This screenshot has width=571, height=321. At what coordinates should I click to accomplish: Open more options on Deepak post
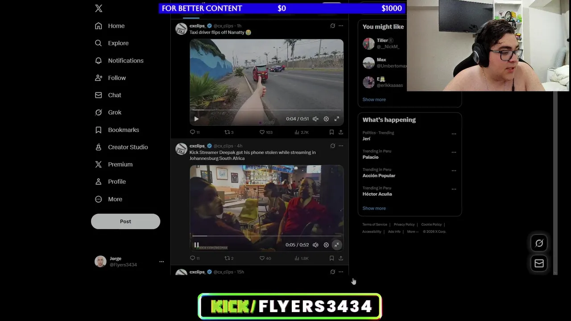click(341, 146)
